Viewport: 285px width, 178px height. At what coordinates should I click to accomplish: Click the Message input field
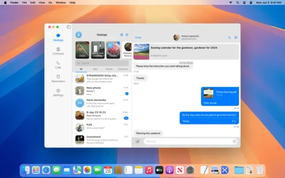coord(191,142)
